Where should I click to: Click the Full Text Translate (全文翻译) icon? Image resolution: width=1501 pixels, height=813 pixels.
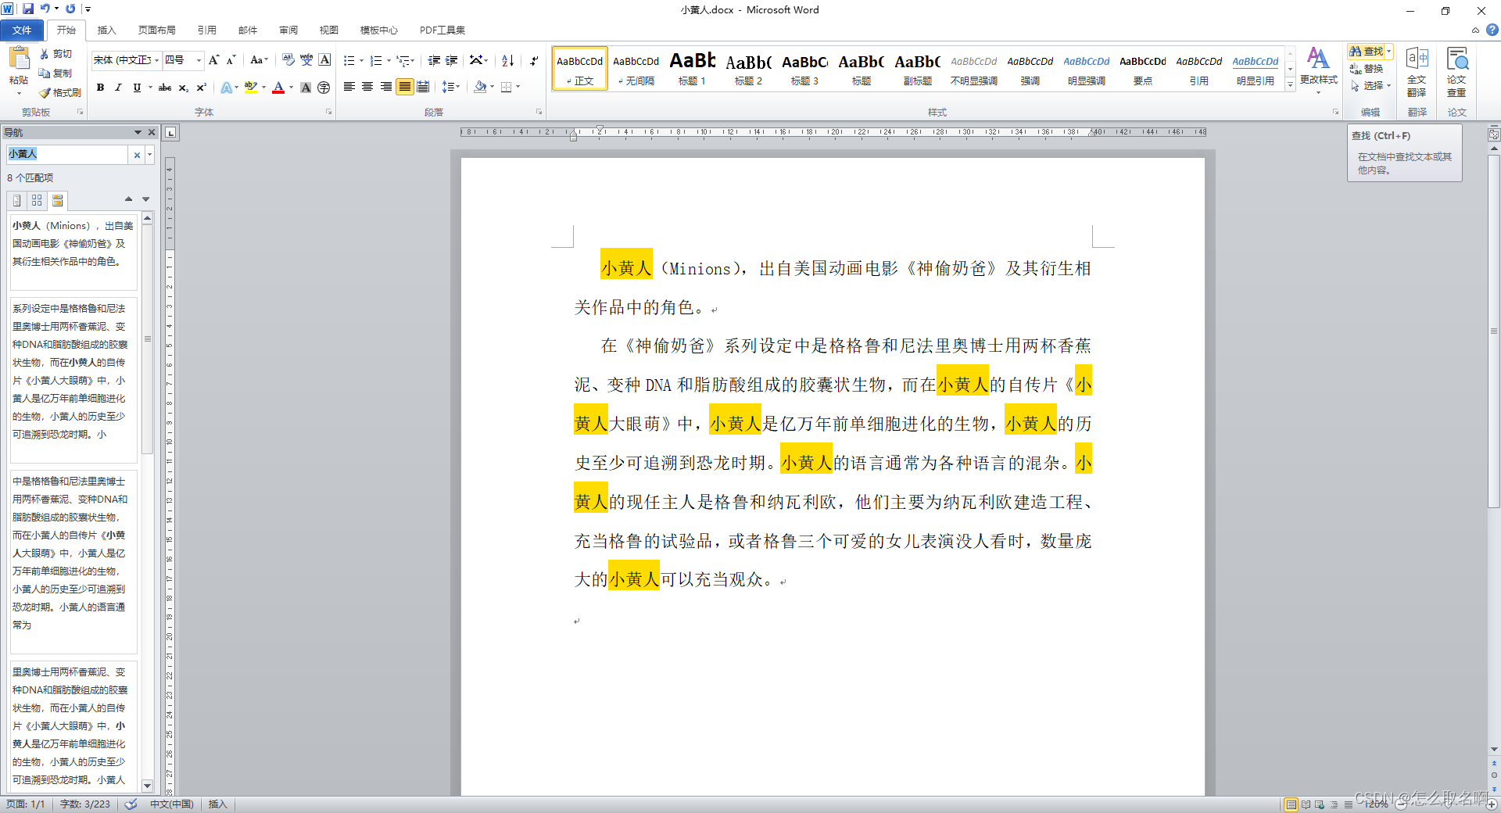pos(1417,72)
